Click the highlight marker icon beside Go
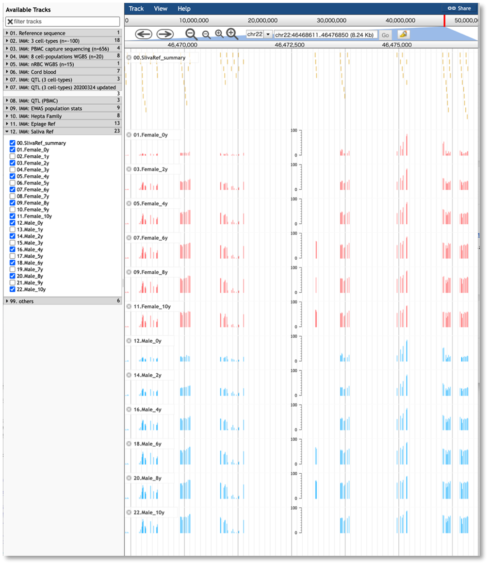 tap(403, 34)
